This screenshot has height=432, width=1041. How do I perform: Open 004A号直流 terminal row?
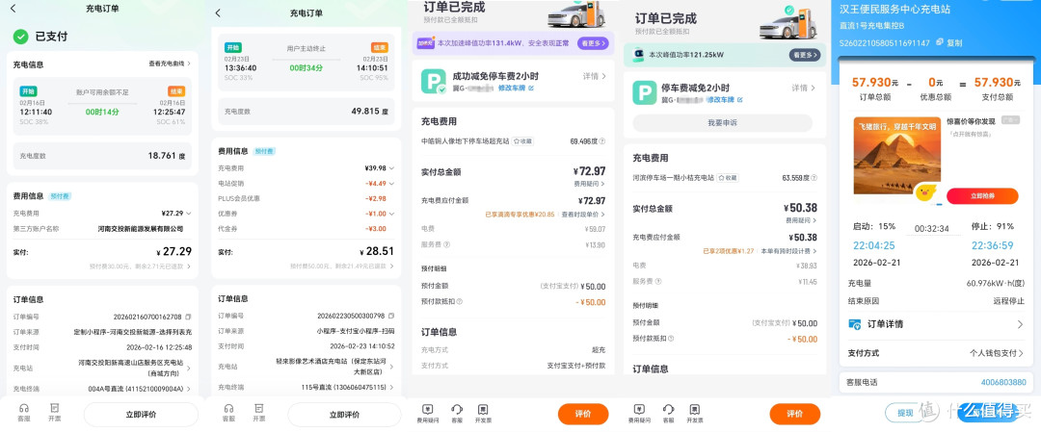(x=102, y=389)
